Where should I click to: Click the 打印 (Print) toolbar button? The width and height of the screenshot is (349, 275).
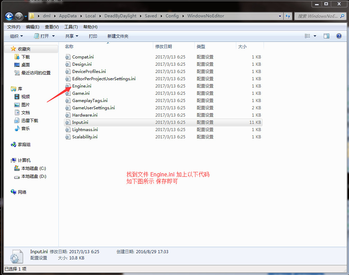(93, 36)
